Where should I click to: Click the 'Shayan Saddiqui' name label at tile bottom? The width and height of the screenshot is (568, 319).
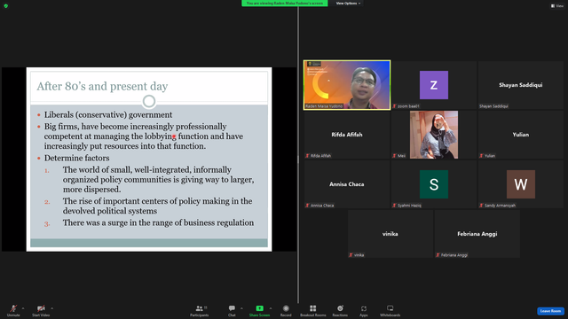click(493, 106)
